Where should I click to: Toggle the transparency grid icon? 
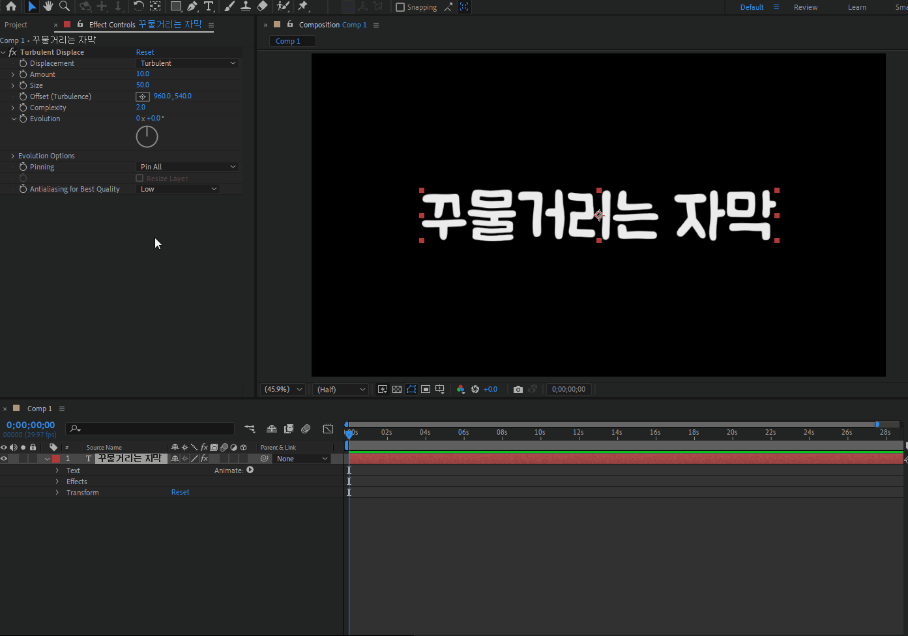pyautogui.click(x=397, y=389)
